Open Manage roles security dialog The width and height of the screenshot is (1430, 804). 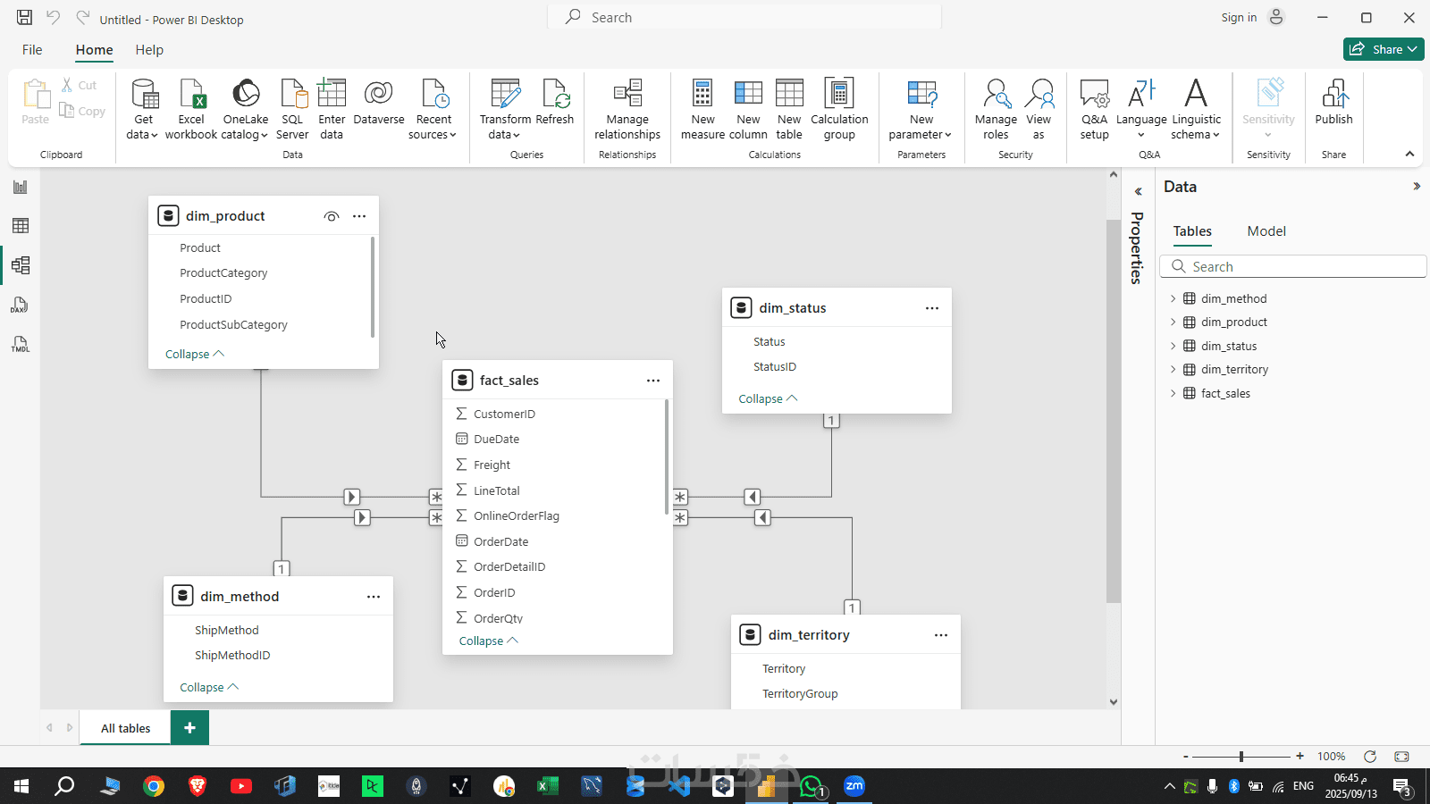[x=996, y=109]
